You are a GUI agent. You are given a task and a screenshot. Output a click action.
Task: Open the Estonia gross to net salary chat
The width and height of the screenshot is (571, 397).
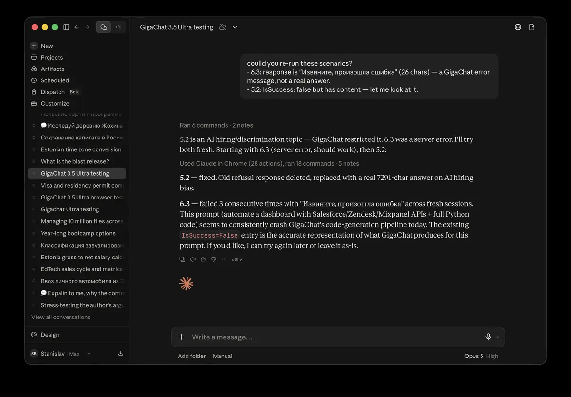coord(77,257)
